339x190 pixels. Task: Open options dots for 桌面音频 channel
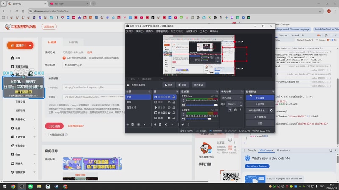(x=183, y=114)
